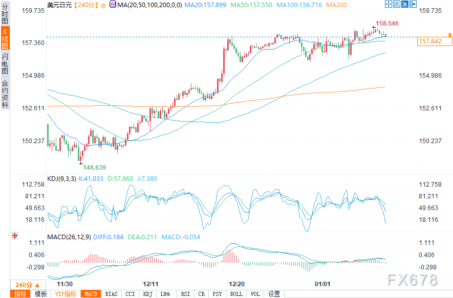Viewport: 453px width, 298px height.
Task: Open the 合约资料 contract info panel
Action: point(5,94)
